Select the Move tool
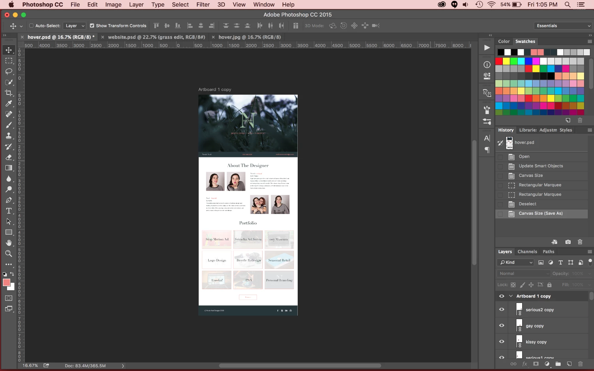 click(x=9, y=50)
